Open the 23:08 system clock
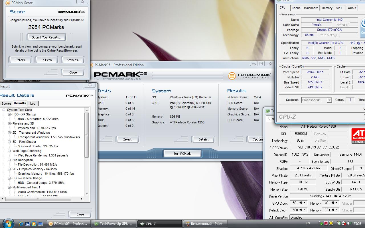 click(x=357, y=223)
